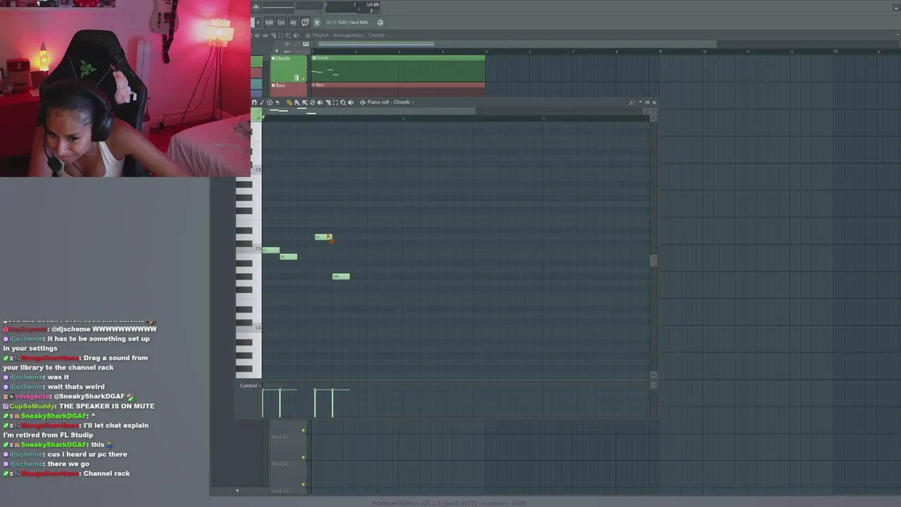Select the Zoom magnifier tool in Piano roll
Image resolution: width=901 pixels, height=507 pixels.
(x=343, y=102)
